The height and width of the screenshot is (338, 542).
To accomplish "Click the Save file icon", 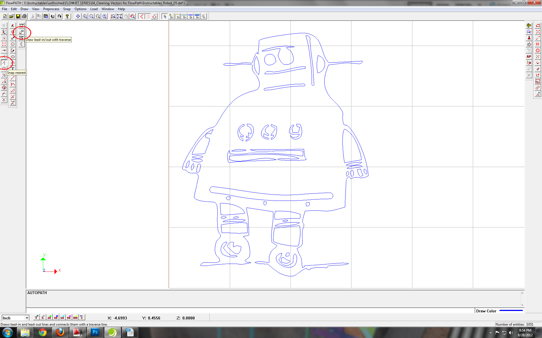I will pos(18,16).
